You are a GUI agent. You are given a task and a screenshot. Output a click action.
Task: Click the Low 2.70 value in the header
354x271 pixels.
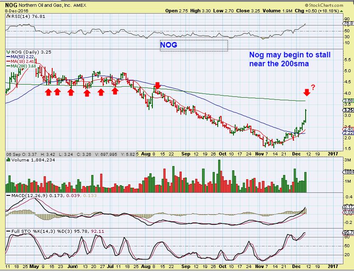223,11
